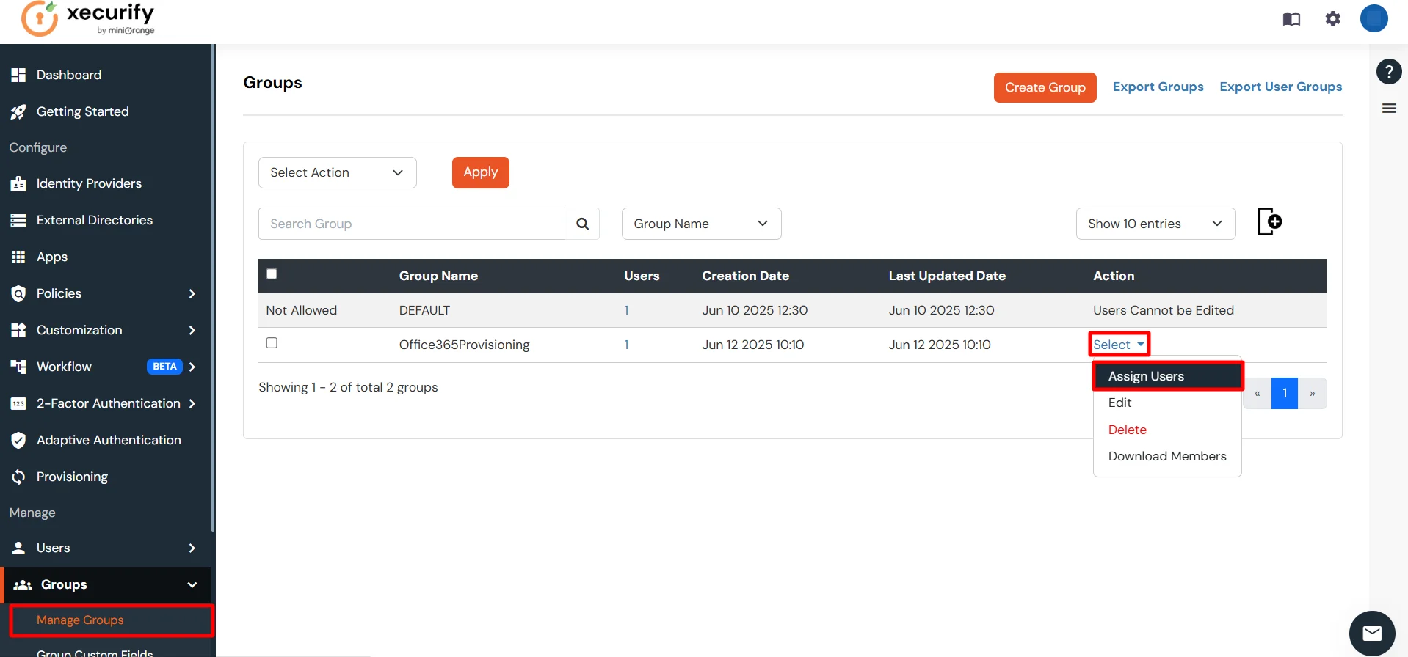The height and width of the screenshot is (657, 1408).
Task: Expand the Workflow submenu chevron
Action: pyautogui.click(x=192, y=367)
